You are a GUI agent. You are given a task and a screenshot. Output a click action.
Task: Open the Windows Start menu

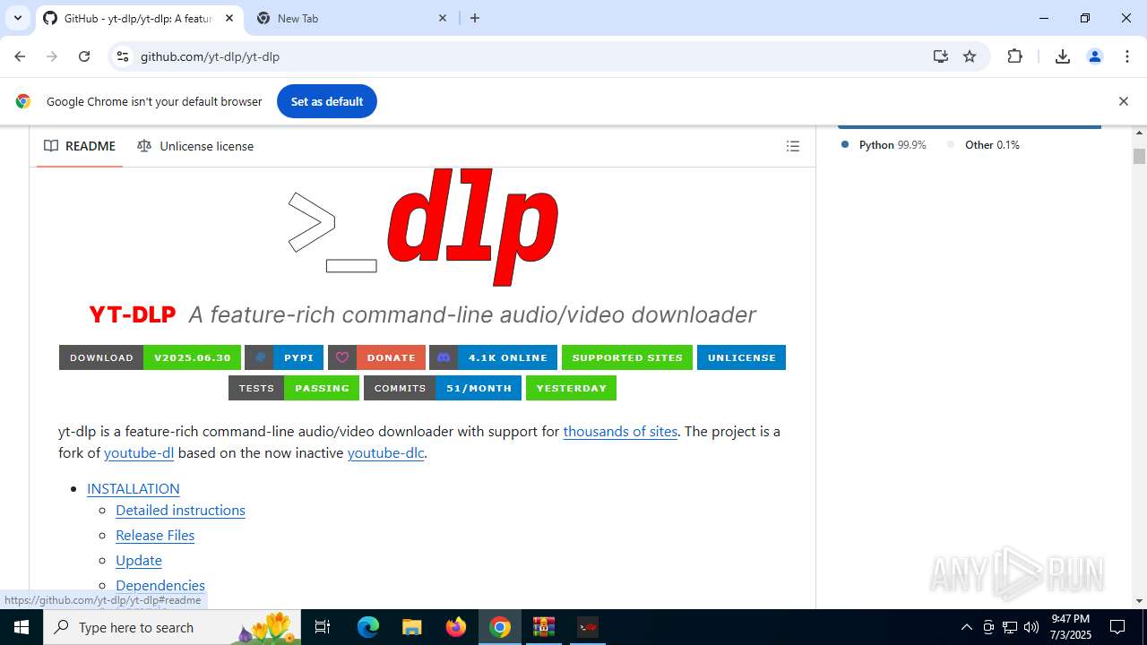coord(22,627)
